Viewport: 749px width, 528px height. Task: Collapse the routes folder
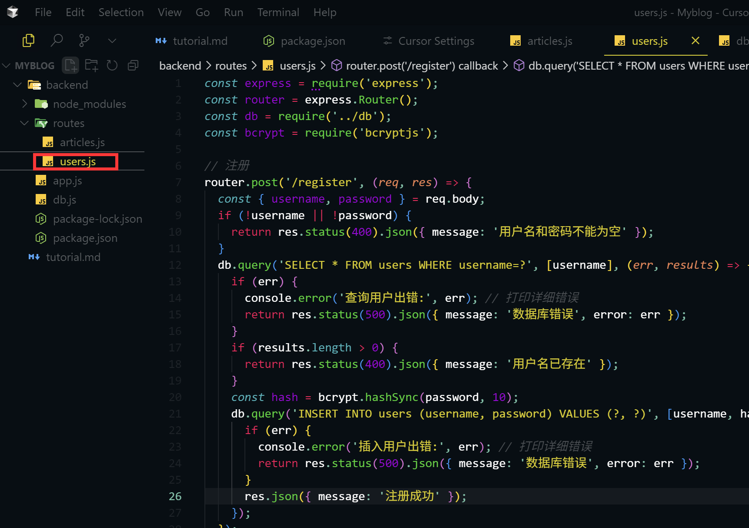point(24,123)
